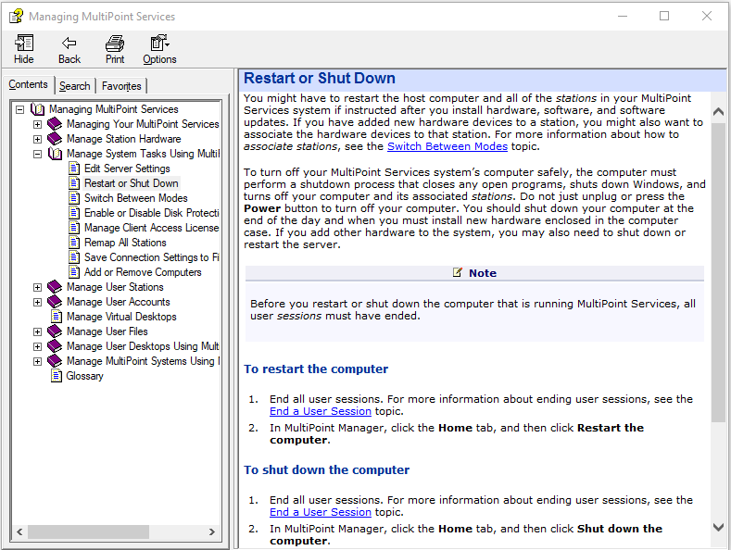
Task: Click book icon beside Manage MultiPoint Systems
Action: click(55, 361)
